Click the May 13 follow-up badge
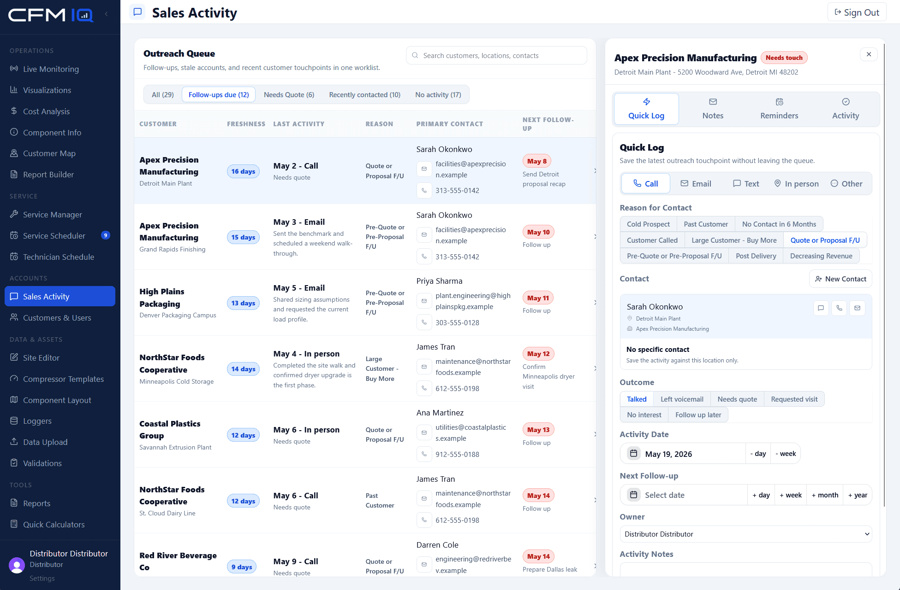The width and height of the screenshot is (900, 590). 538,429
